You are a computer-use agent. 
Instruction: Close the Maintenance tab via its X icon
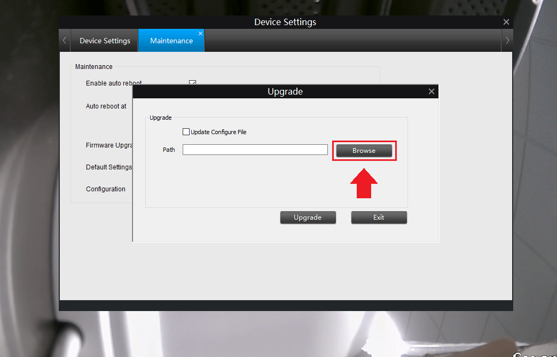click(200, 33)
